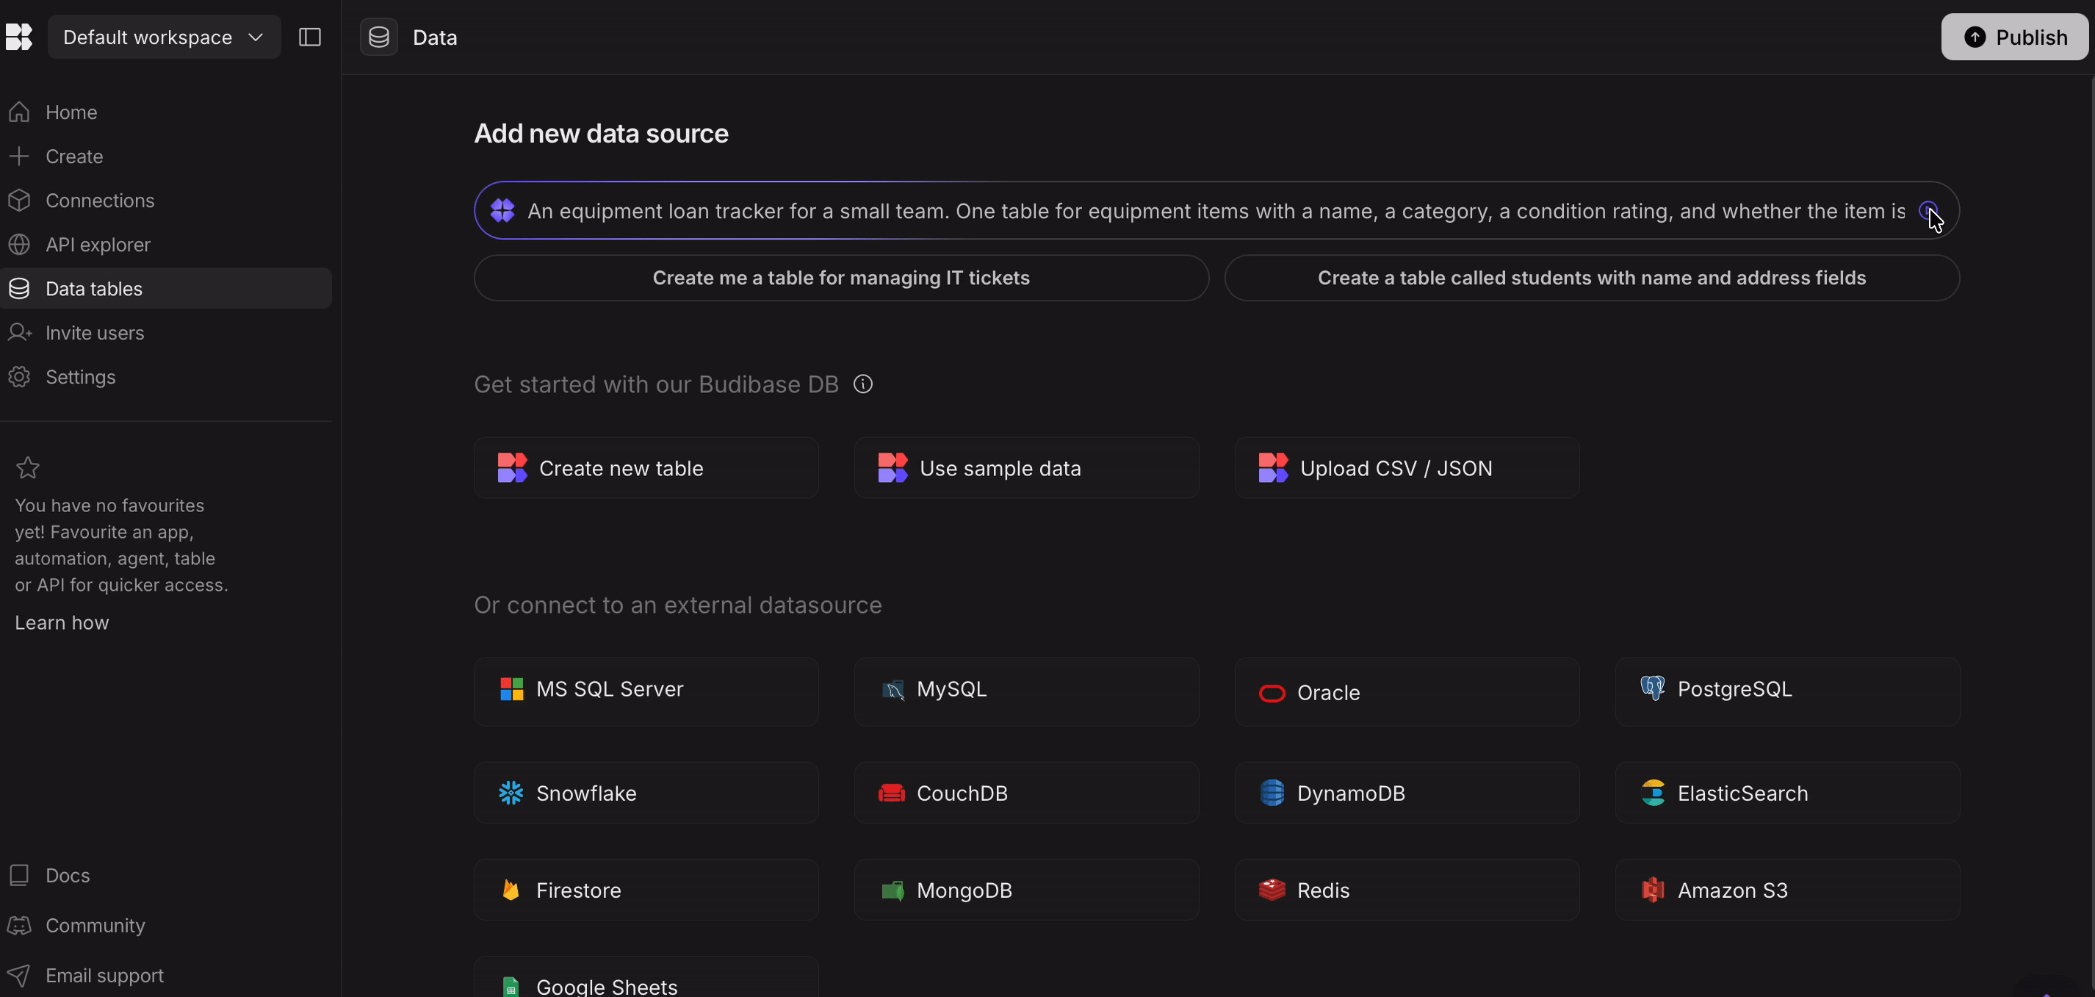Image resolution: width=2095 pixels, height=997 pixels.
Task: Select the DynamoDB datasource
Action: [x=1407, y=793]
